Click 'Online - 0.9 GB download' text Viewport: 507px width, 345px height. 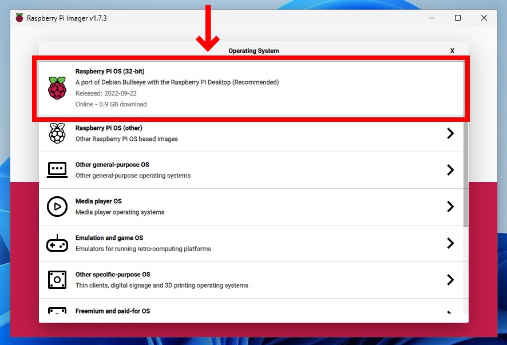[111, 105]
